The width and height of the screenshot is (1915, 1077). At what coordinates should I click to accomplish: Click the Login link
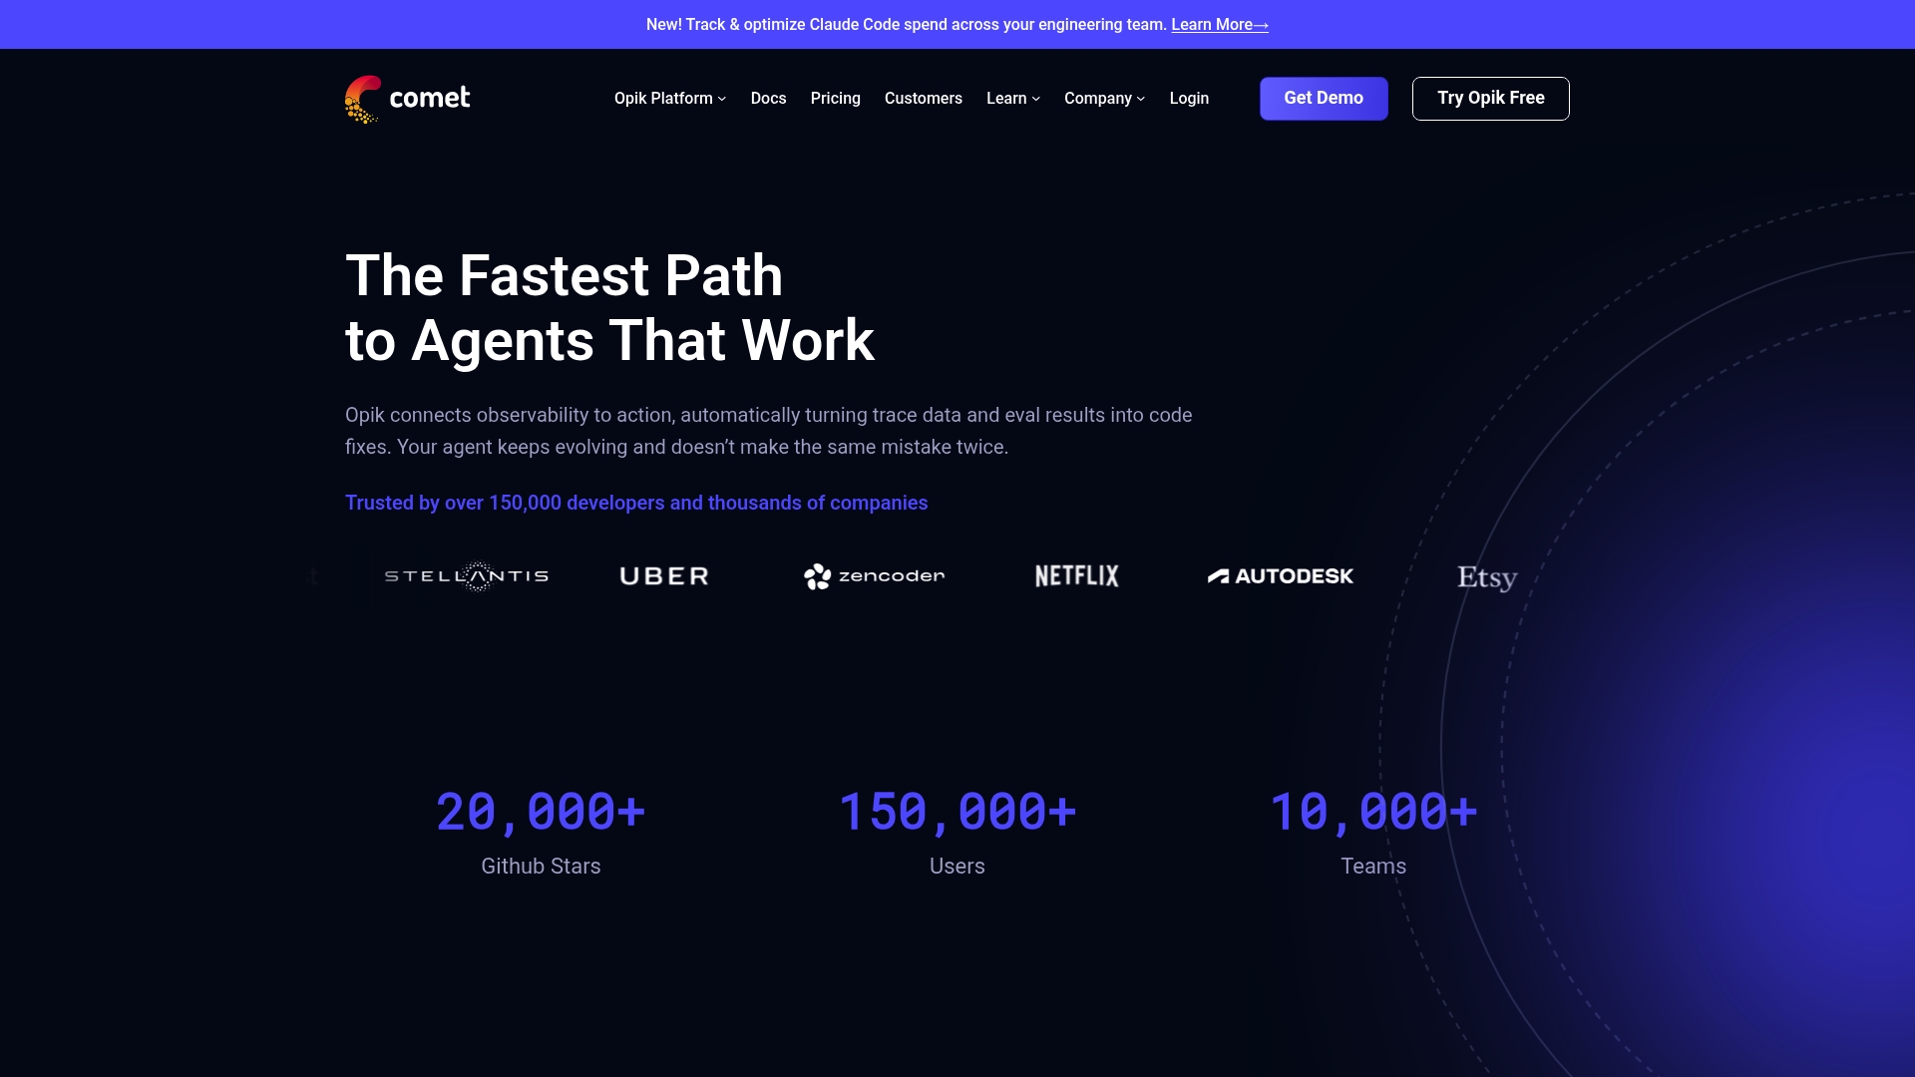click(1189, 99)
